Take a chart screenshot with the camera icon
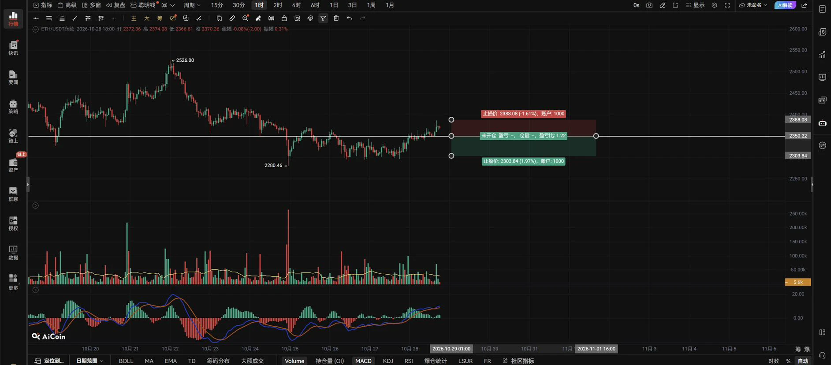This screenshot has height=365, width=831. (x=649, y=5)
